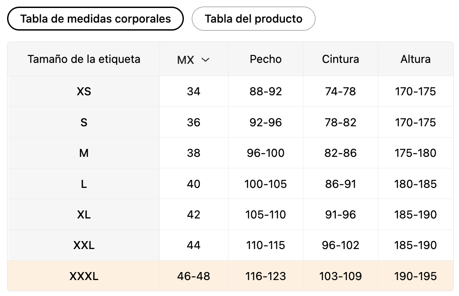
Task: Click the 116-123 chest measurement cell
Action: 266,276
